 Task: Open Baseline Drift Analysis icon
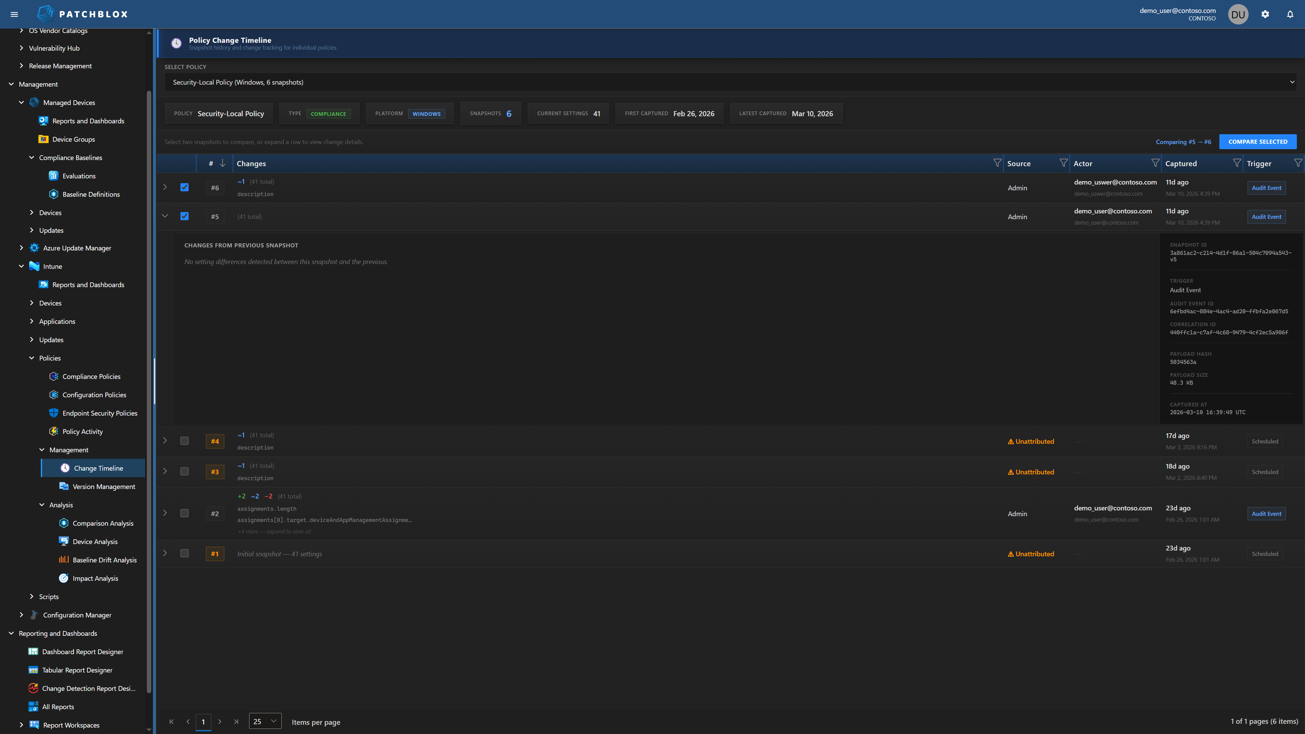(64, 559)
